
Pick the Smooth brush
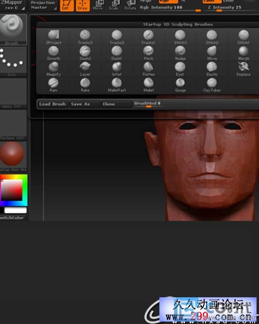point(53,53)
